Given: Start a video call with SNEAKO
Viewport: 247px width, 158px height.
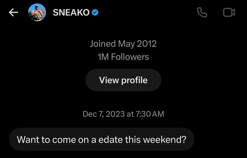Looking at the screenshot, I should (x=229, y=12).
